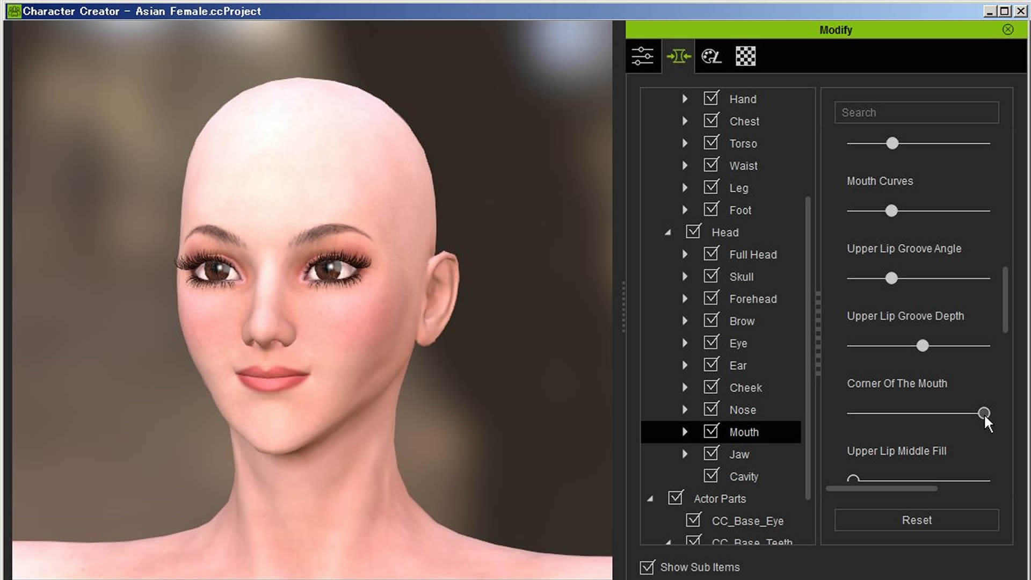Uncheck the Torso checkbox
The image size is (1031, 580).
pos(711,143)
